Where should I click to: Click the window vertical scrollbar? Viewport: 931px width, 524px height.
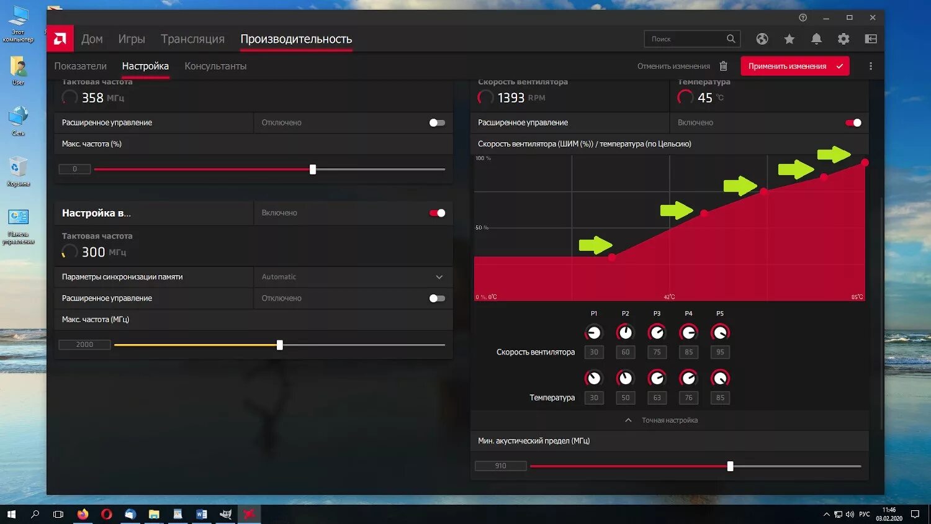click(881, 314)
